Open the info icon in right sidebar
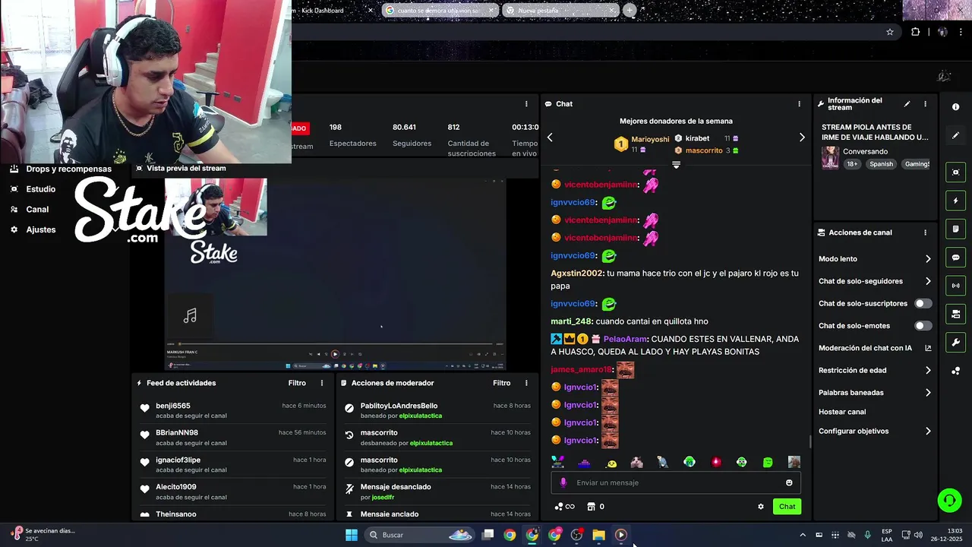This screenshot has width=972, height=547. [x=955, y=107]
